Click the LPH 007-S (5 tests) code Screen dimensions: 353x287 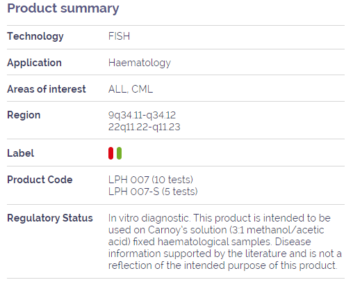[x=153, y=192]
